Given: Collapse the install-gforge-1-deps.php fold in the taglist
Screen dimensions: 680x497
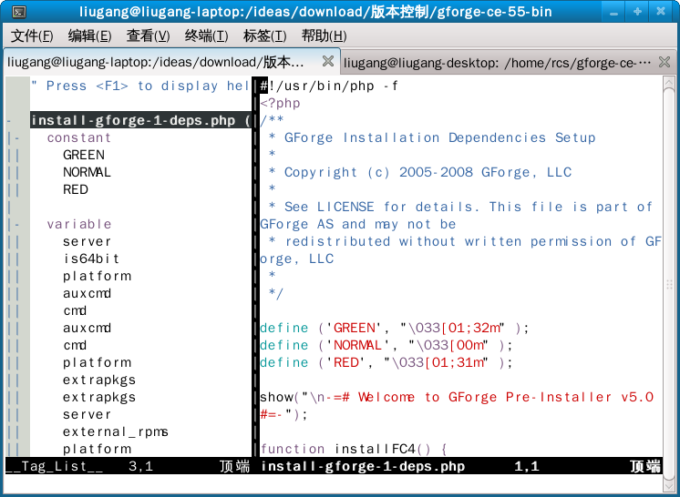Looking at the screenshot, I should 9,121.
